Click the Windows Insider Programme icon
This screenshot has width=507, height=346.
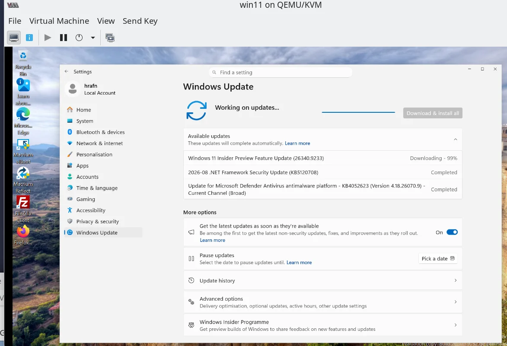(x=191, y=325)
